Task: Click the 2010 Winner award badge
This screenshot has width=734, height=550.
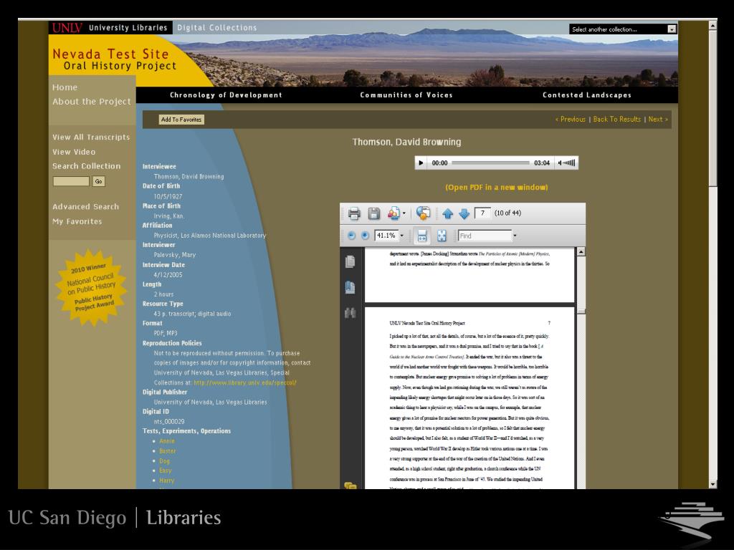Action: pos(91,287)
